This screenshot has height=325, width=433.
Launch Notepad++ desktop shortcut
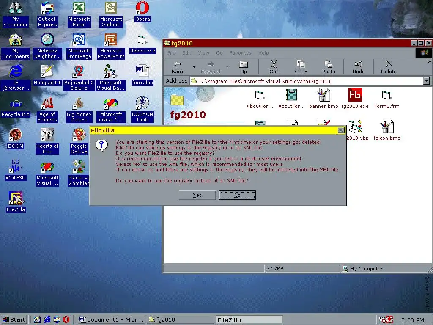click(x=47, y=75)
